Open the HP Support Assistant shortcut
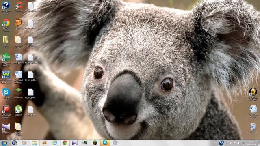Viewport: 260px width, 146px height. pos(6,7)
